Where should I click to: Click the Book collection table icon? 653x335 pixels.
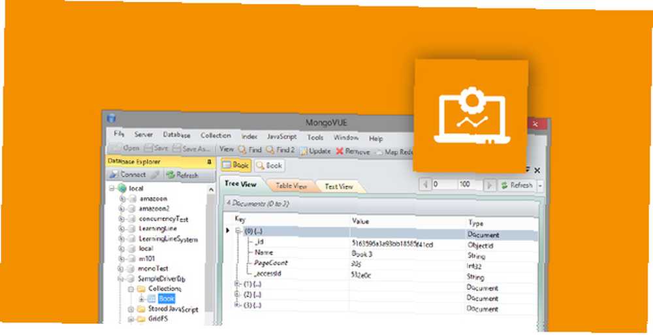point(151,298)
